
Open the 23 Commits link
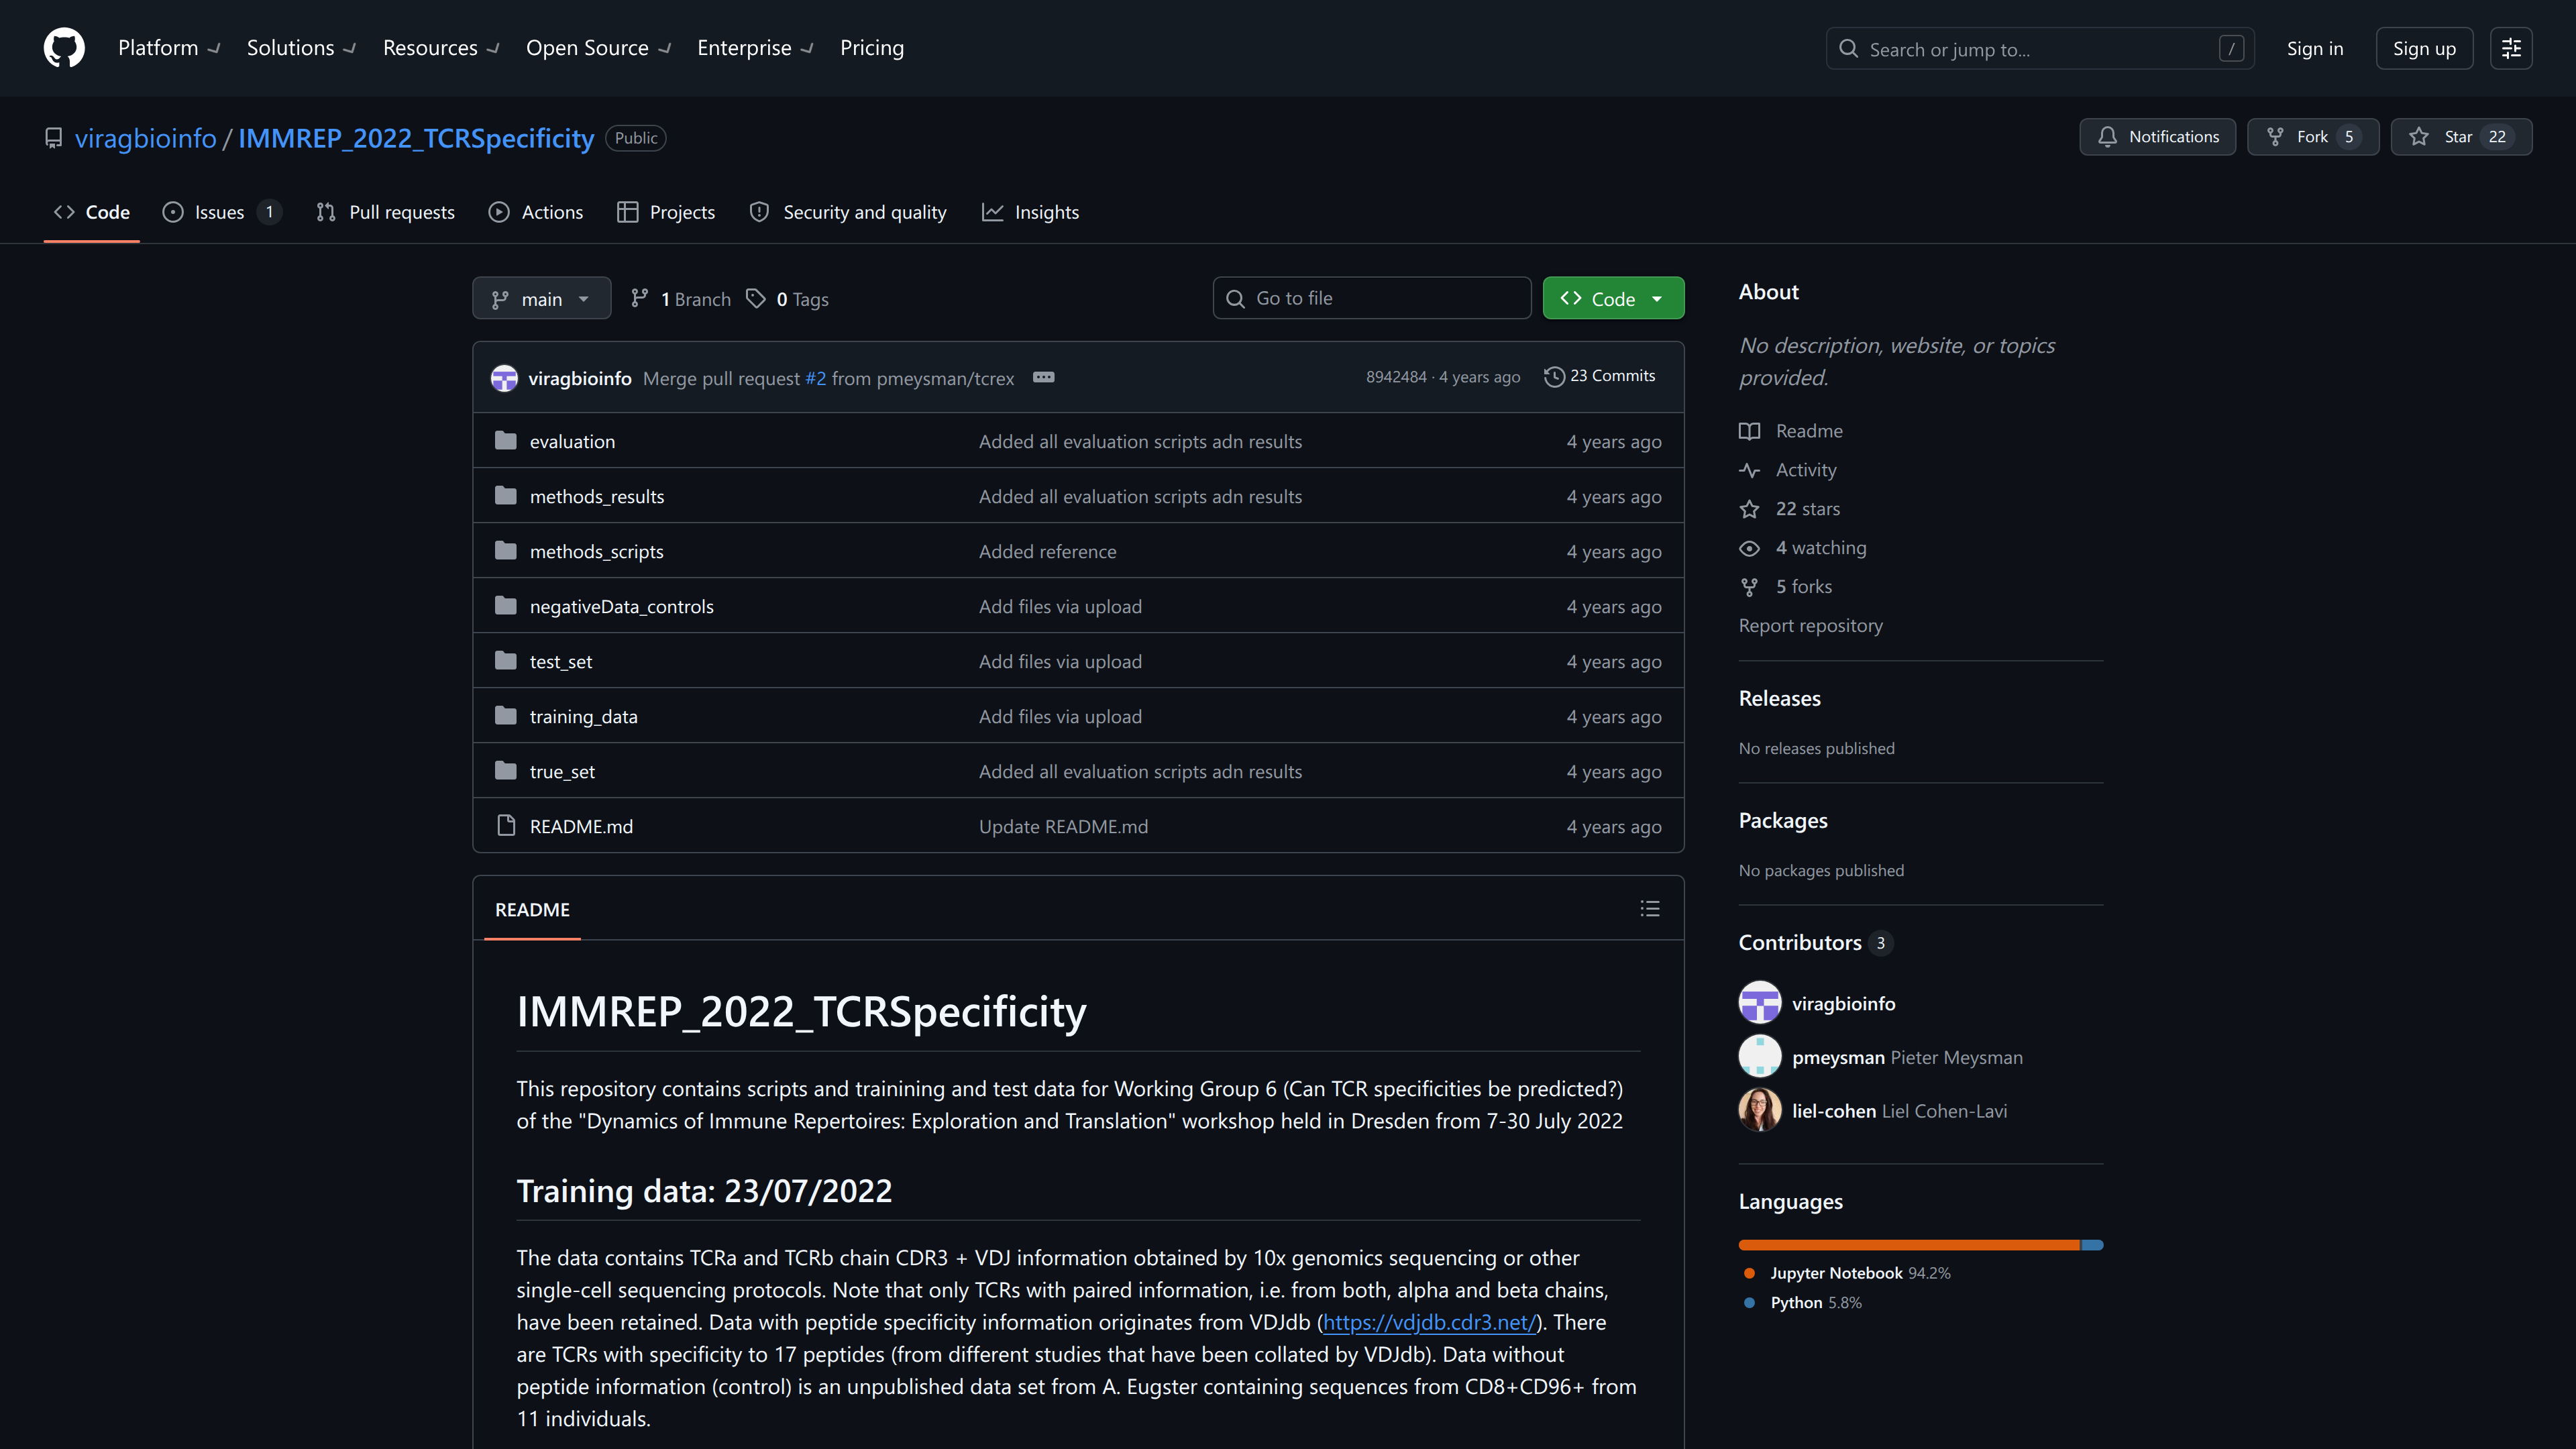click(x=1600, y=376)
